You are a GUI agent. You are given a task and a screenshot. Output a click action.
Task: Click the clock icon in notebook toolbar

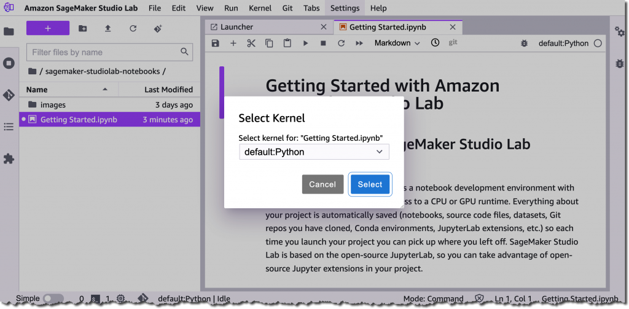[x=436, y=42]
